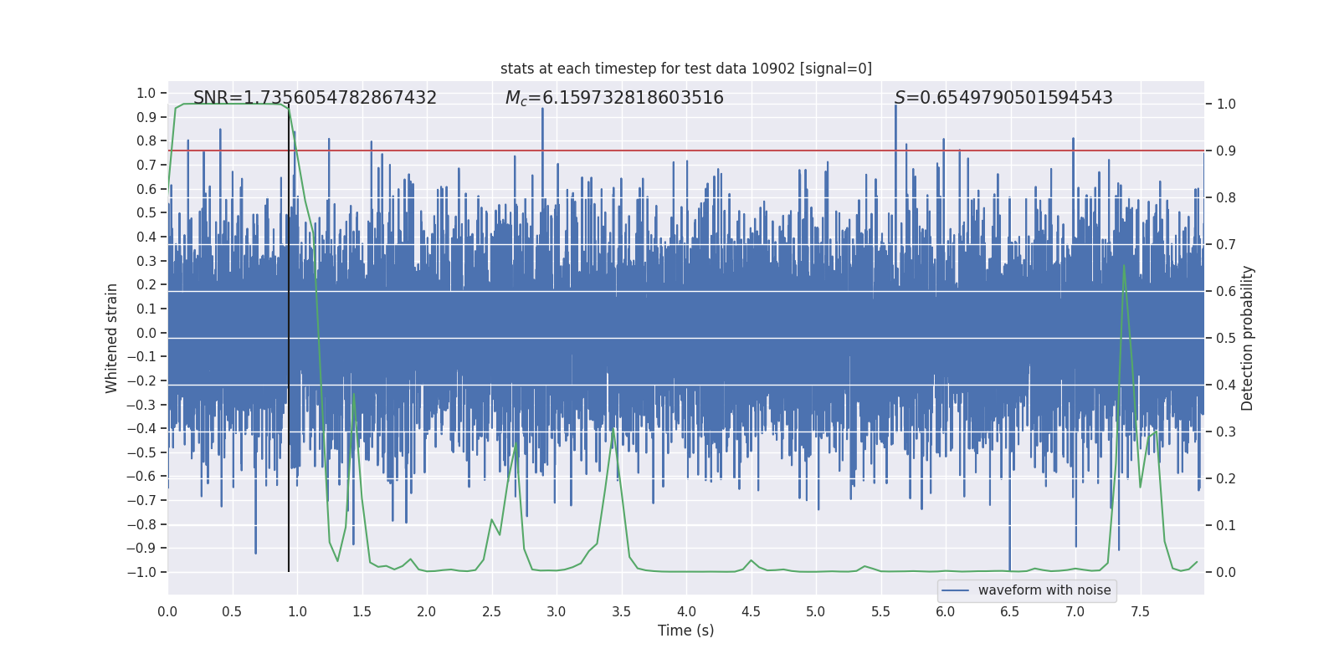Click the 0.0 tick on the Whitened strain axis
The width and height of the screenshot is (1339, 669).
[x=146, y=333]
